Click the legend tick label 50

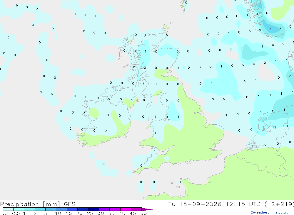pos(143,213)
